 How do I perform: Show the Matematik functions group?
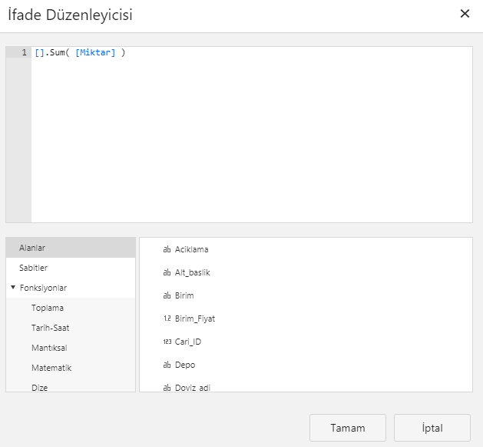coord(51,368)
